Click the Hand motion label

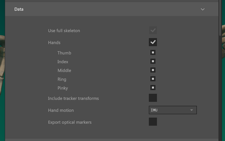pyautogui.click(x=61, y=110)
